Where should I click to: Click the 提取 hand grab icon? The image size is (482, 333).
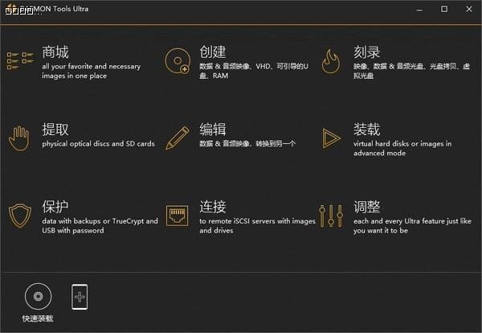click(19, 138)
